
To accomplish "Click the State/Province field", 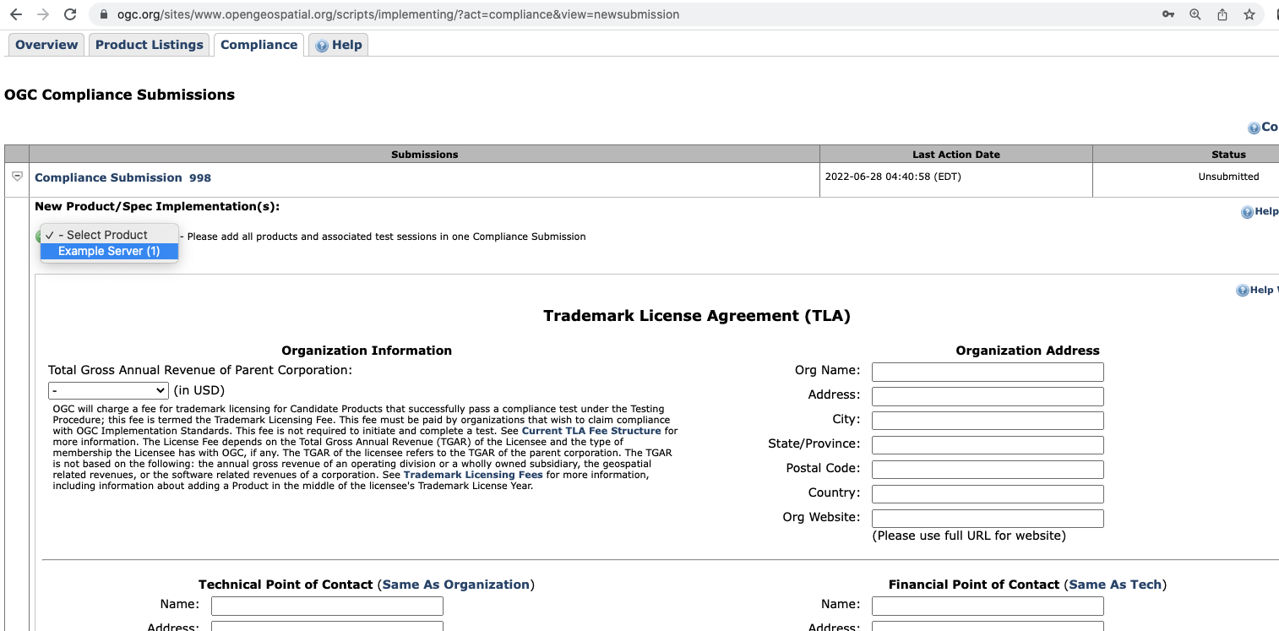I will pyautogui.click(x=988, y=445).
